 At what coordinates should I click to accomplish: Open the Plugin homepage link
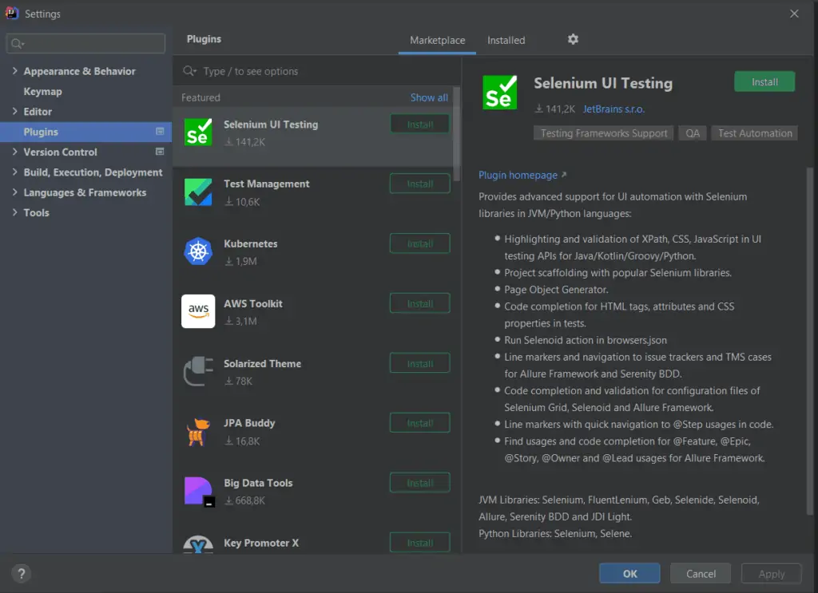click(518, 175)
